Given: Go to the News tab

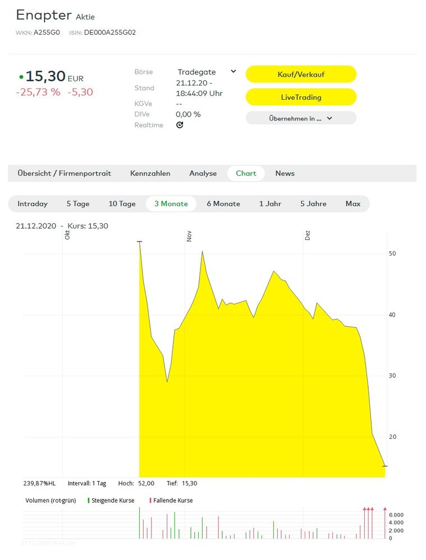Looking at the screenshot, I should pos(285,173).
